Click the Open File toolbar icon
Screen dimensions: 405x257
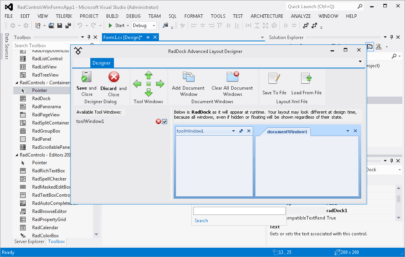point(51,26)
